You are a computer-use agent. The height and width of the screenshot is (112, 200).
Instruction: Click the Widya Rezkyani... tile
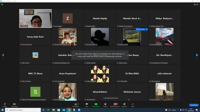(x=164, y=18)
